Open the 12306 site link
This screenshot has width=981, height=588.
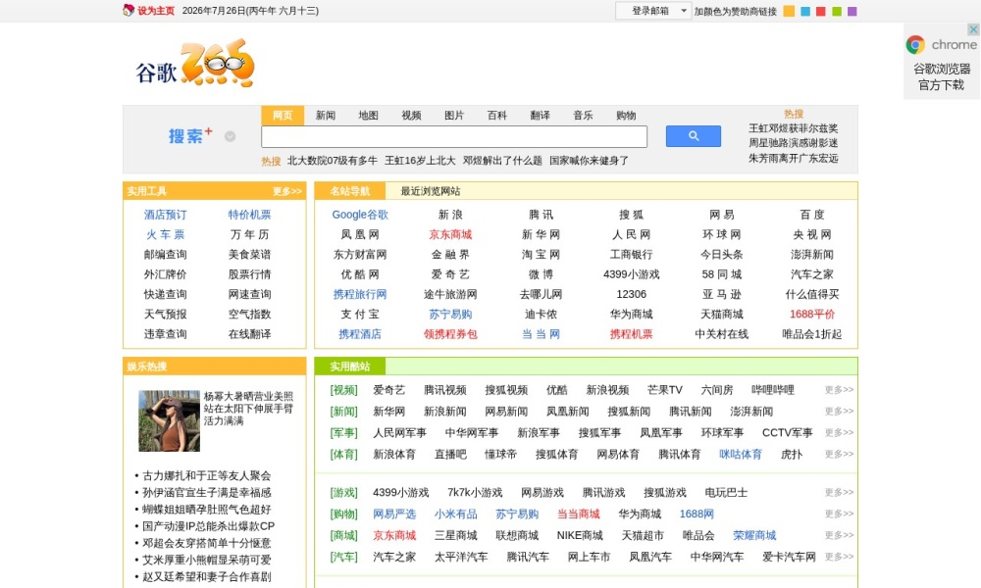(x=631, y=294)
